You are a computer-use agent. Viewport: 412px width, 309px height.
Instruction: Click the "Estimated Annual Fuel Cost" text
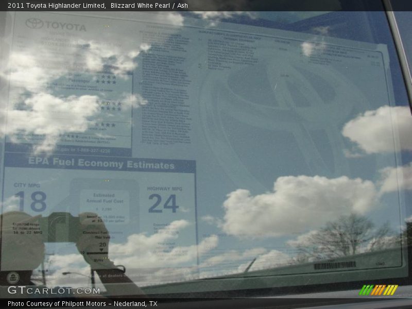105,198
